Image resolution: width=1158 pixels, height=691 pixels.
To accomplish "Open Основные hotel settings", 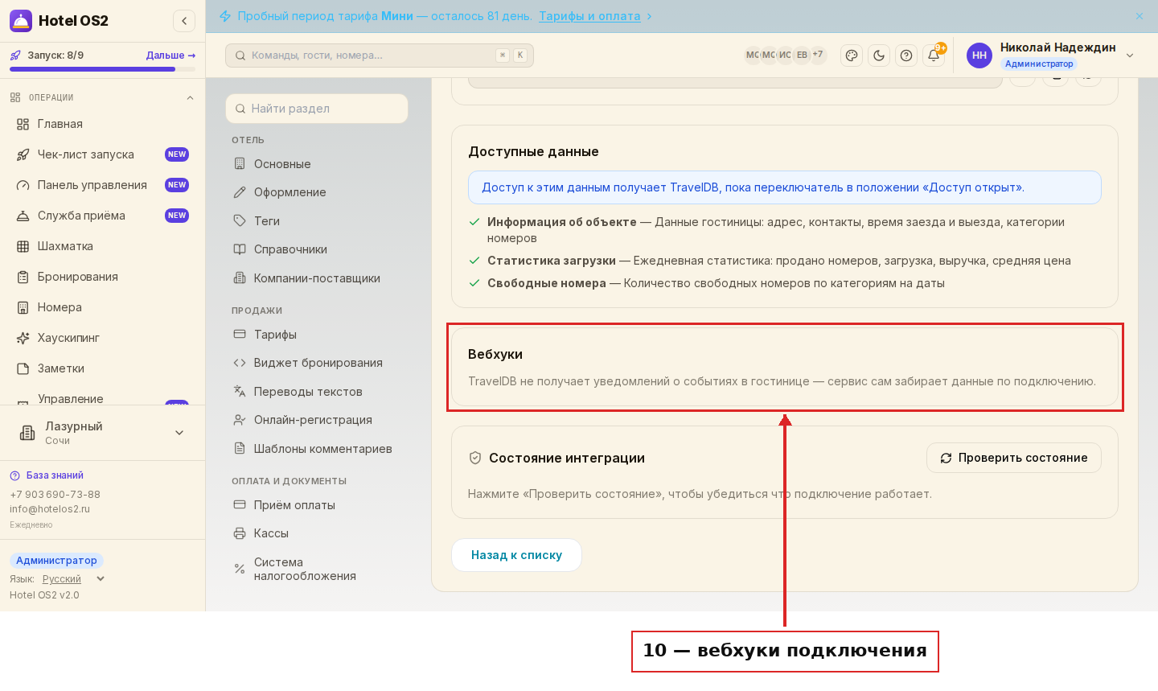I will [x=317, y=164].
